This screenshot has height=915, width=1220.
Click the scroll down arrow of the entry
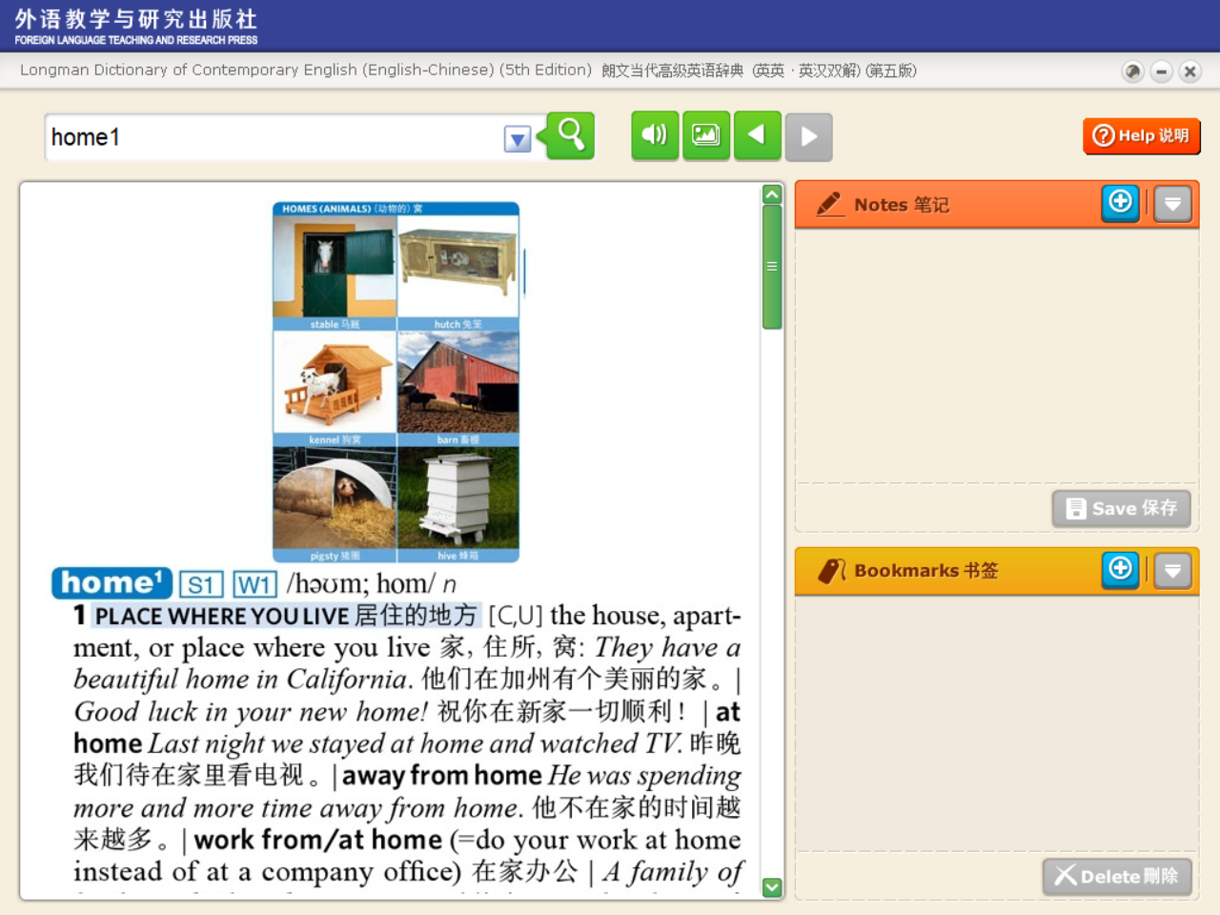click(x=772, y=887)
